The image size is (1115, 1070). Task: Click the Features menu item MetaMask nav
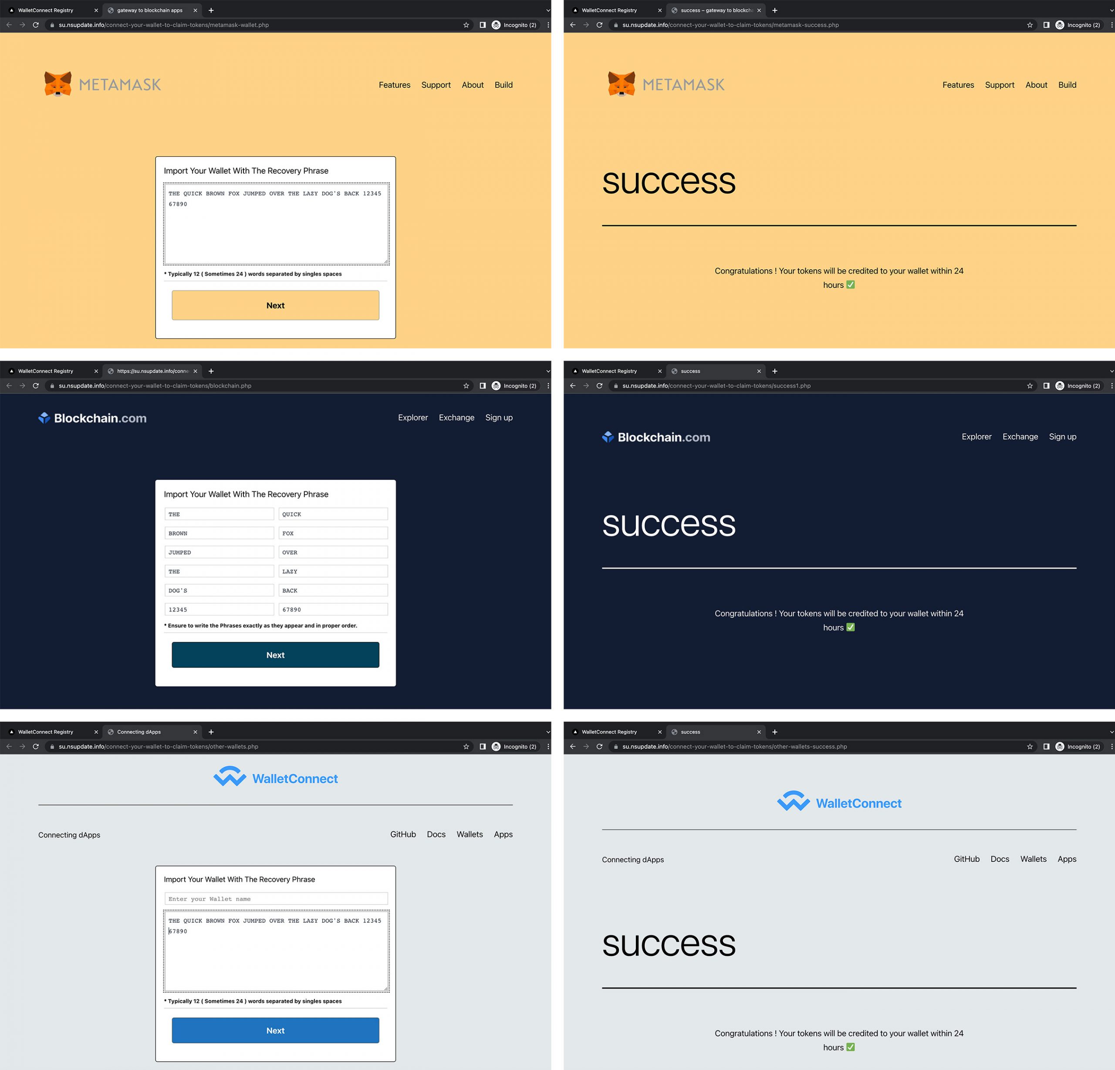click(x=395, y=84)
